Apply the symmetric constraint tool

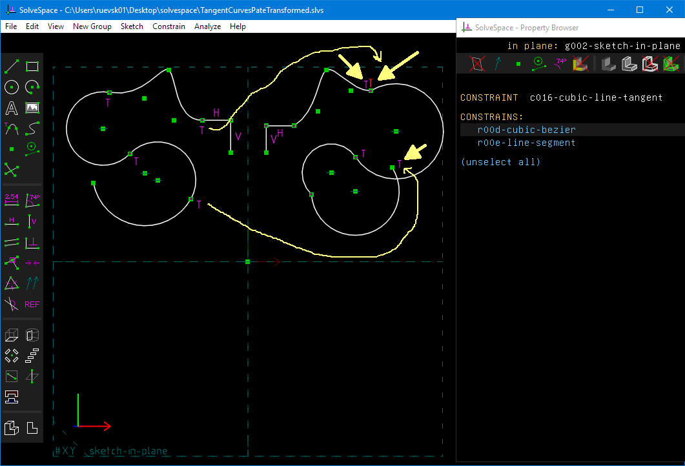coord(32,263)
